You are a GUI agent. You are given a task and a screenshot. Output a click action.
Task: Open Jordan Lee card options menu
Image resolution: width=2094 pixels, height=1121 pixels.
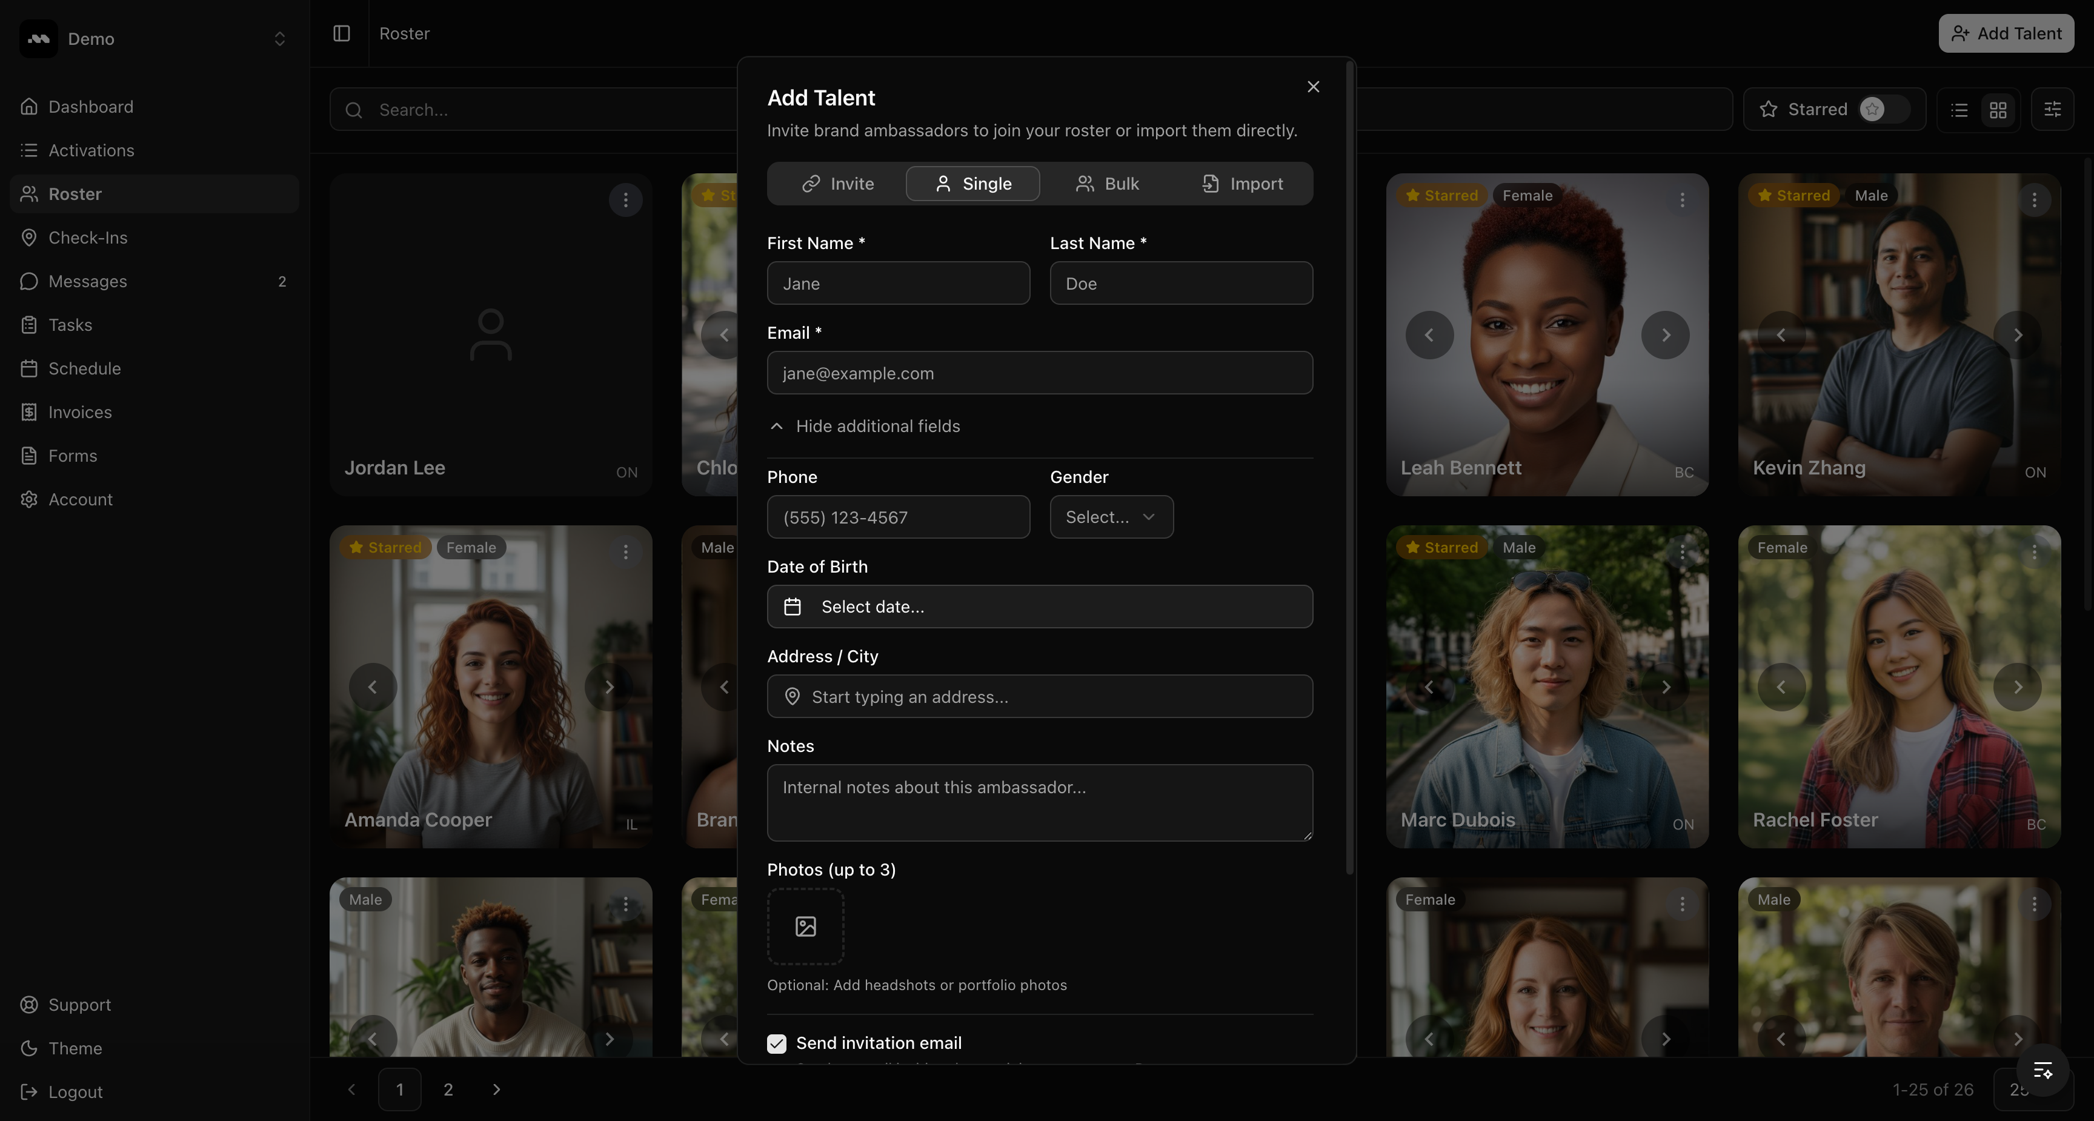(x=625, y=200)
